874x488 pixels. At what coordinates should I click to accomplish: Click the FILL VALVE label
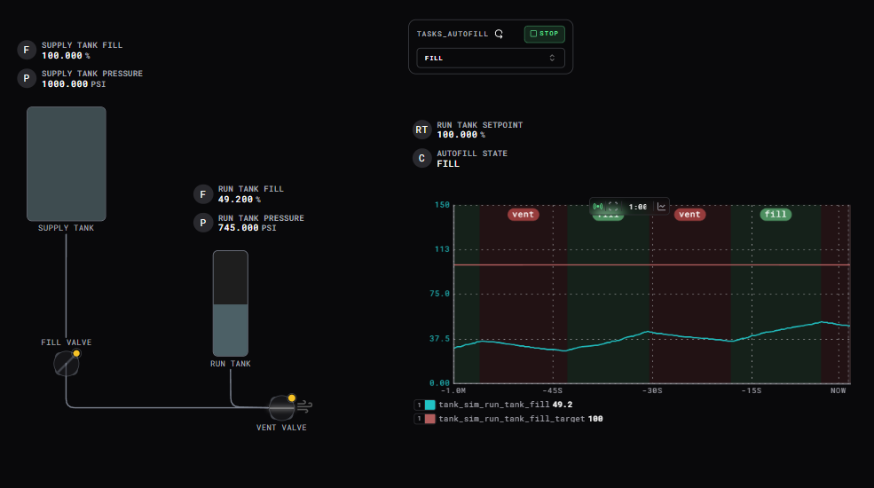click(67, 342)
